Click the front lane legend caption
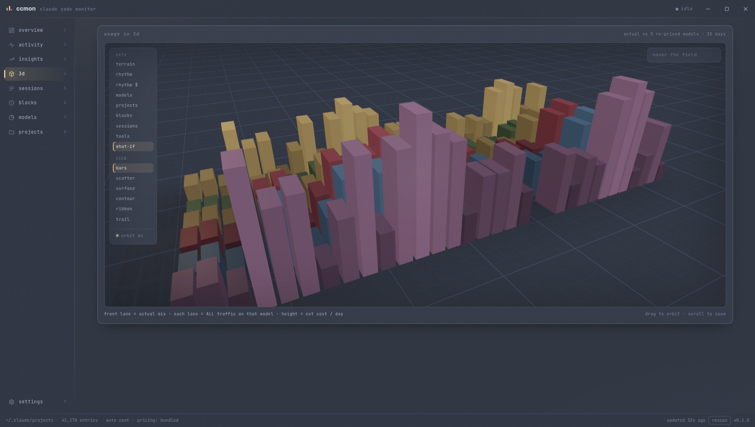This screenshot has width=755, height=427. pyautogui.click(x=223, y=314)
